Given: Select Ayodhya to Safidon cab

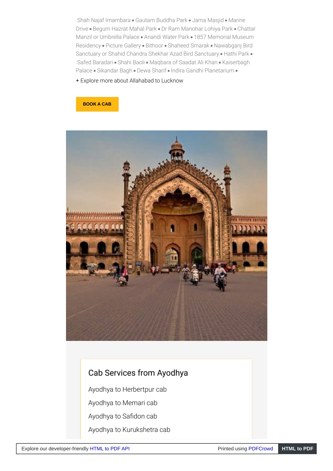Looking at the screenshot, I should click(123, 416).
